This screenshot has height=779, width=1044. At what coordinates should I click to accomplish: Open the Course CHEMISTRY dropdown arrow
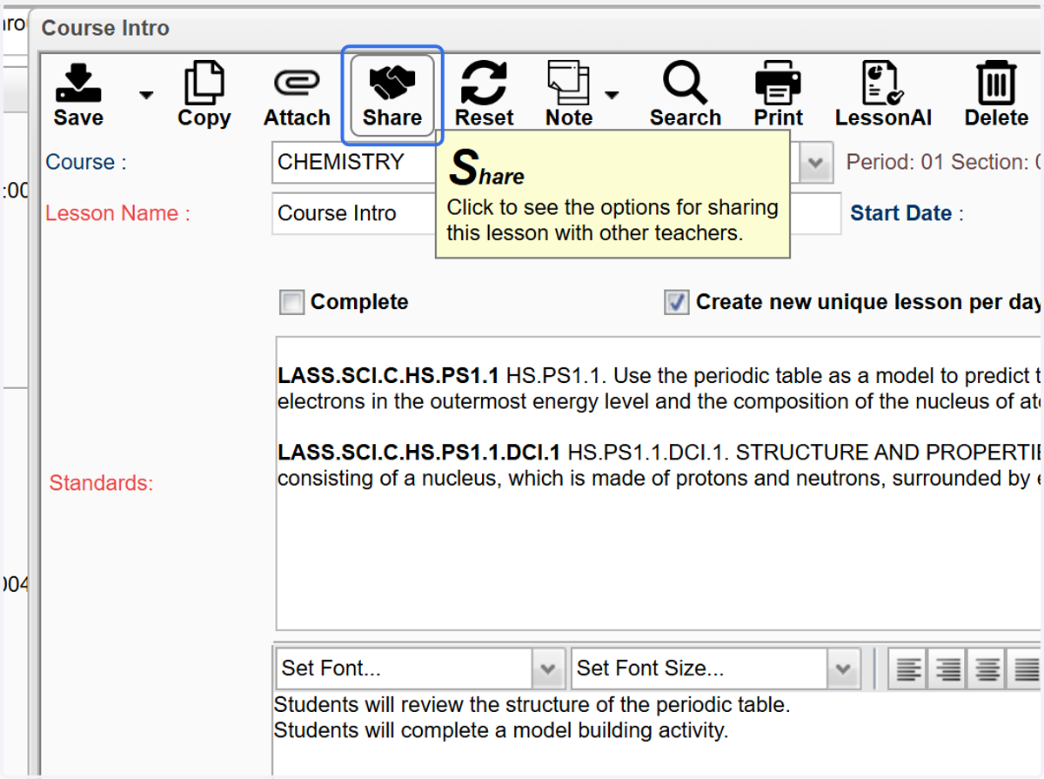click(x=815, y=163)
